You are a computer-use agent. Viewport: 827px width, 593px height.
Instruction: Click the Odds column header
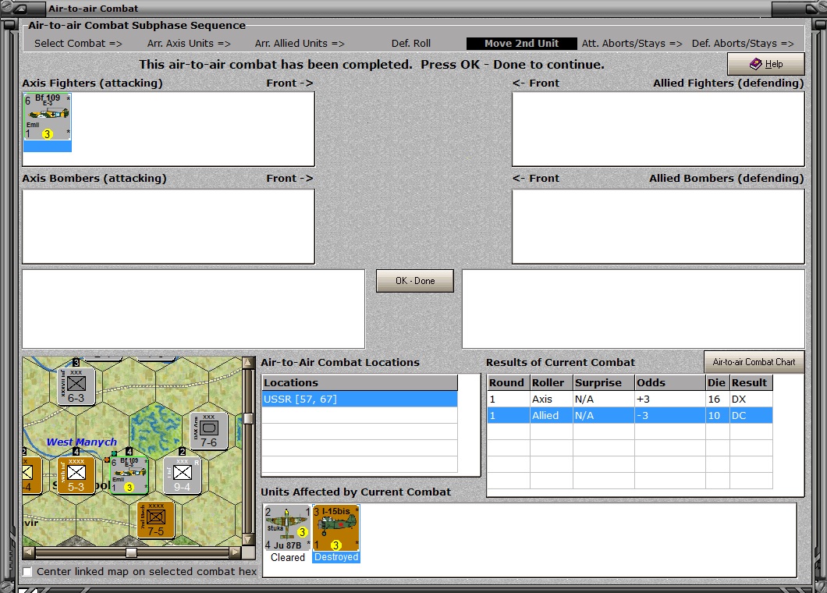[670, 382]
